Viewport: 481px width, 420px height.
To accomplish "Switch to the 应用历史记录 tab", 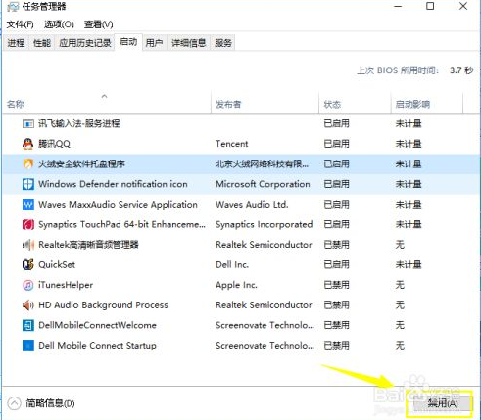I will click(85, 43).
